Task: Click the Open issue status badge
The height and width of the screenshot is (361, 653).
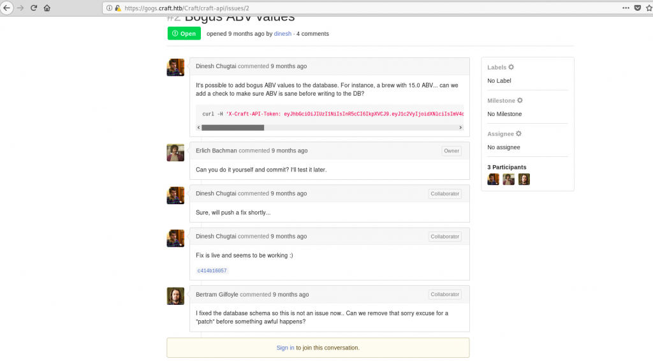Action: click(184, 33)
